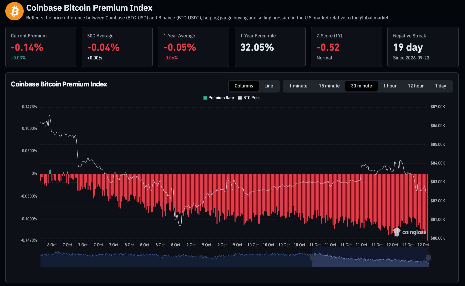Select the 1 minute interval
The width and height of the screenshot is (465, 286).
coord(298,86)
